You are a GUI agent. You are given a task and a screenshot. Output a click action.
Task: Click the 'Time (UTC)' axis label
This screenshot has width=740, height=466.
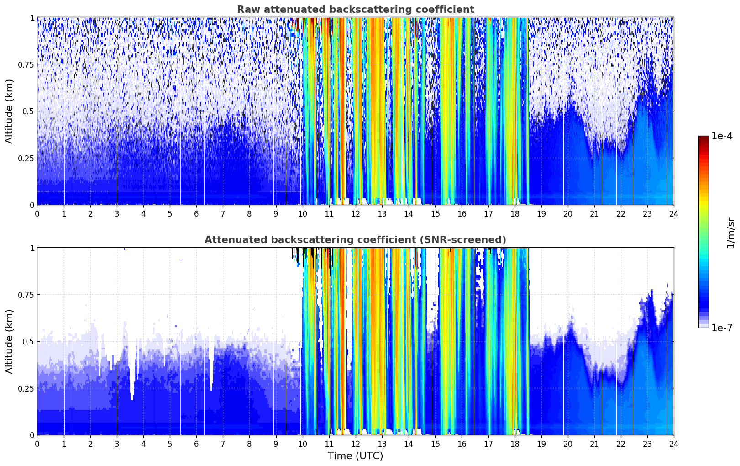click(355, 455)
